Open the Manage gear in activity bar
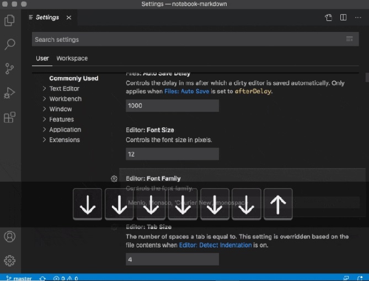The height and width of the screenshot is (281, 369). tap(9, 261)
